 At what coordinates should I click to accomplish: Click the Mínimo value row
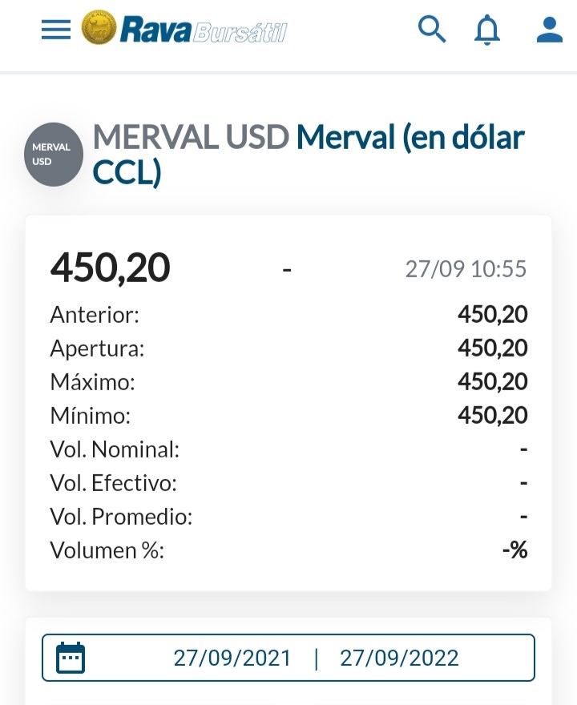coord(288,416)
